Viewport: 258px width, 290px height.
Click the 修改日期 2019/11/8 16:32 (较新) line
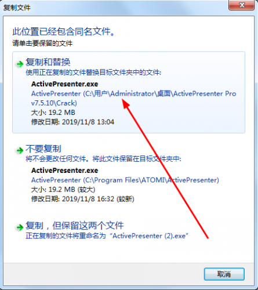tap(83, 199)
